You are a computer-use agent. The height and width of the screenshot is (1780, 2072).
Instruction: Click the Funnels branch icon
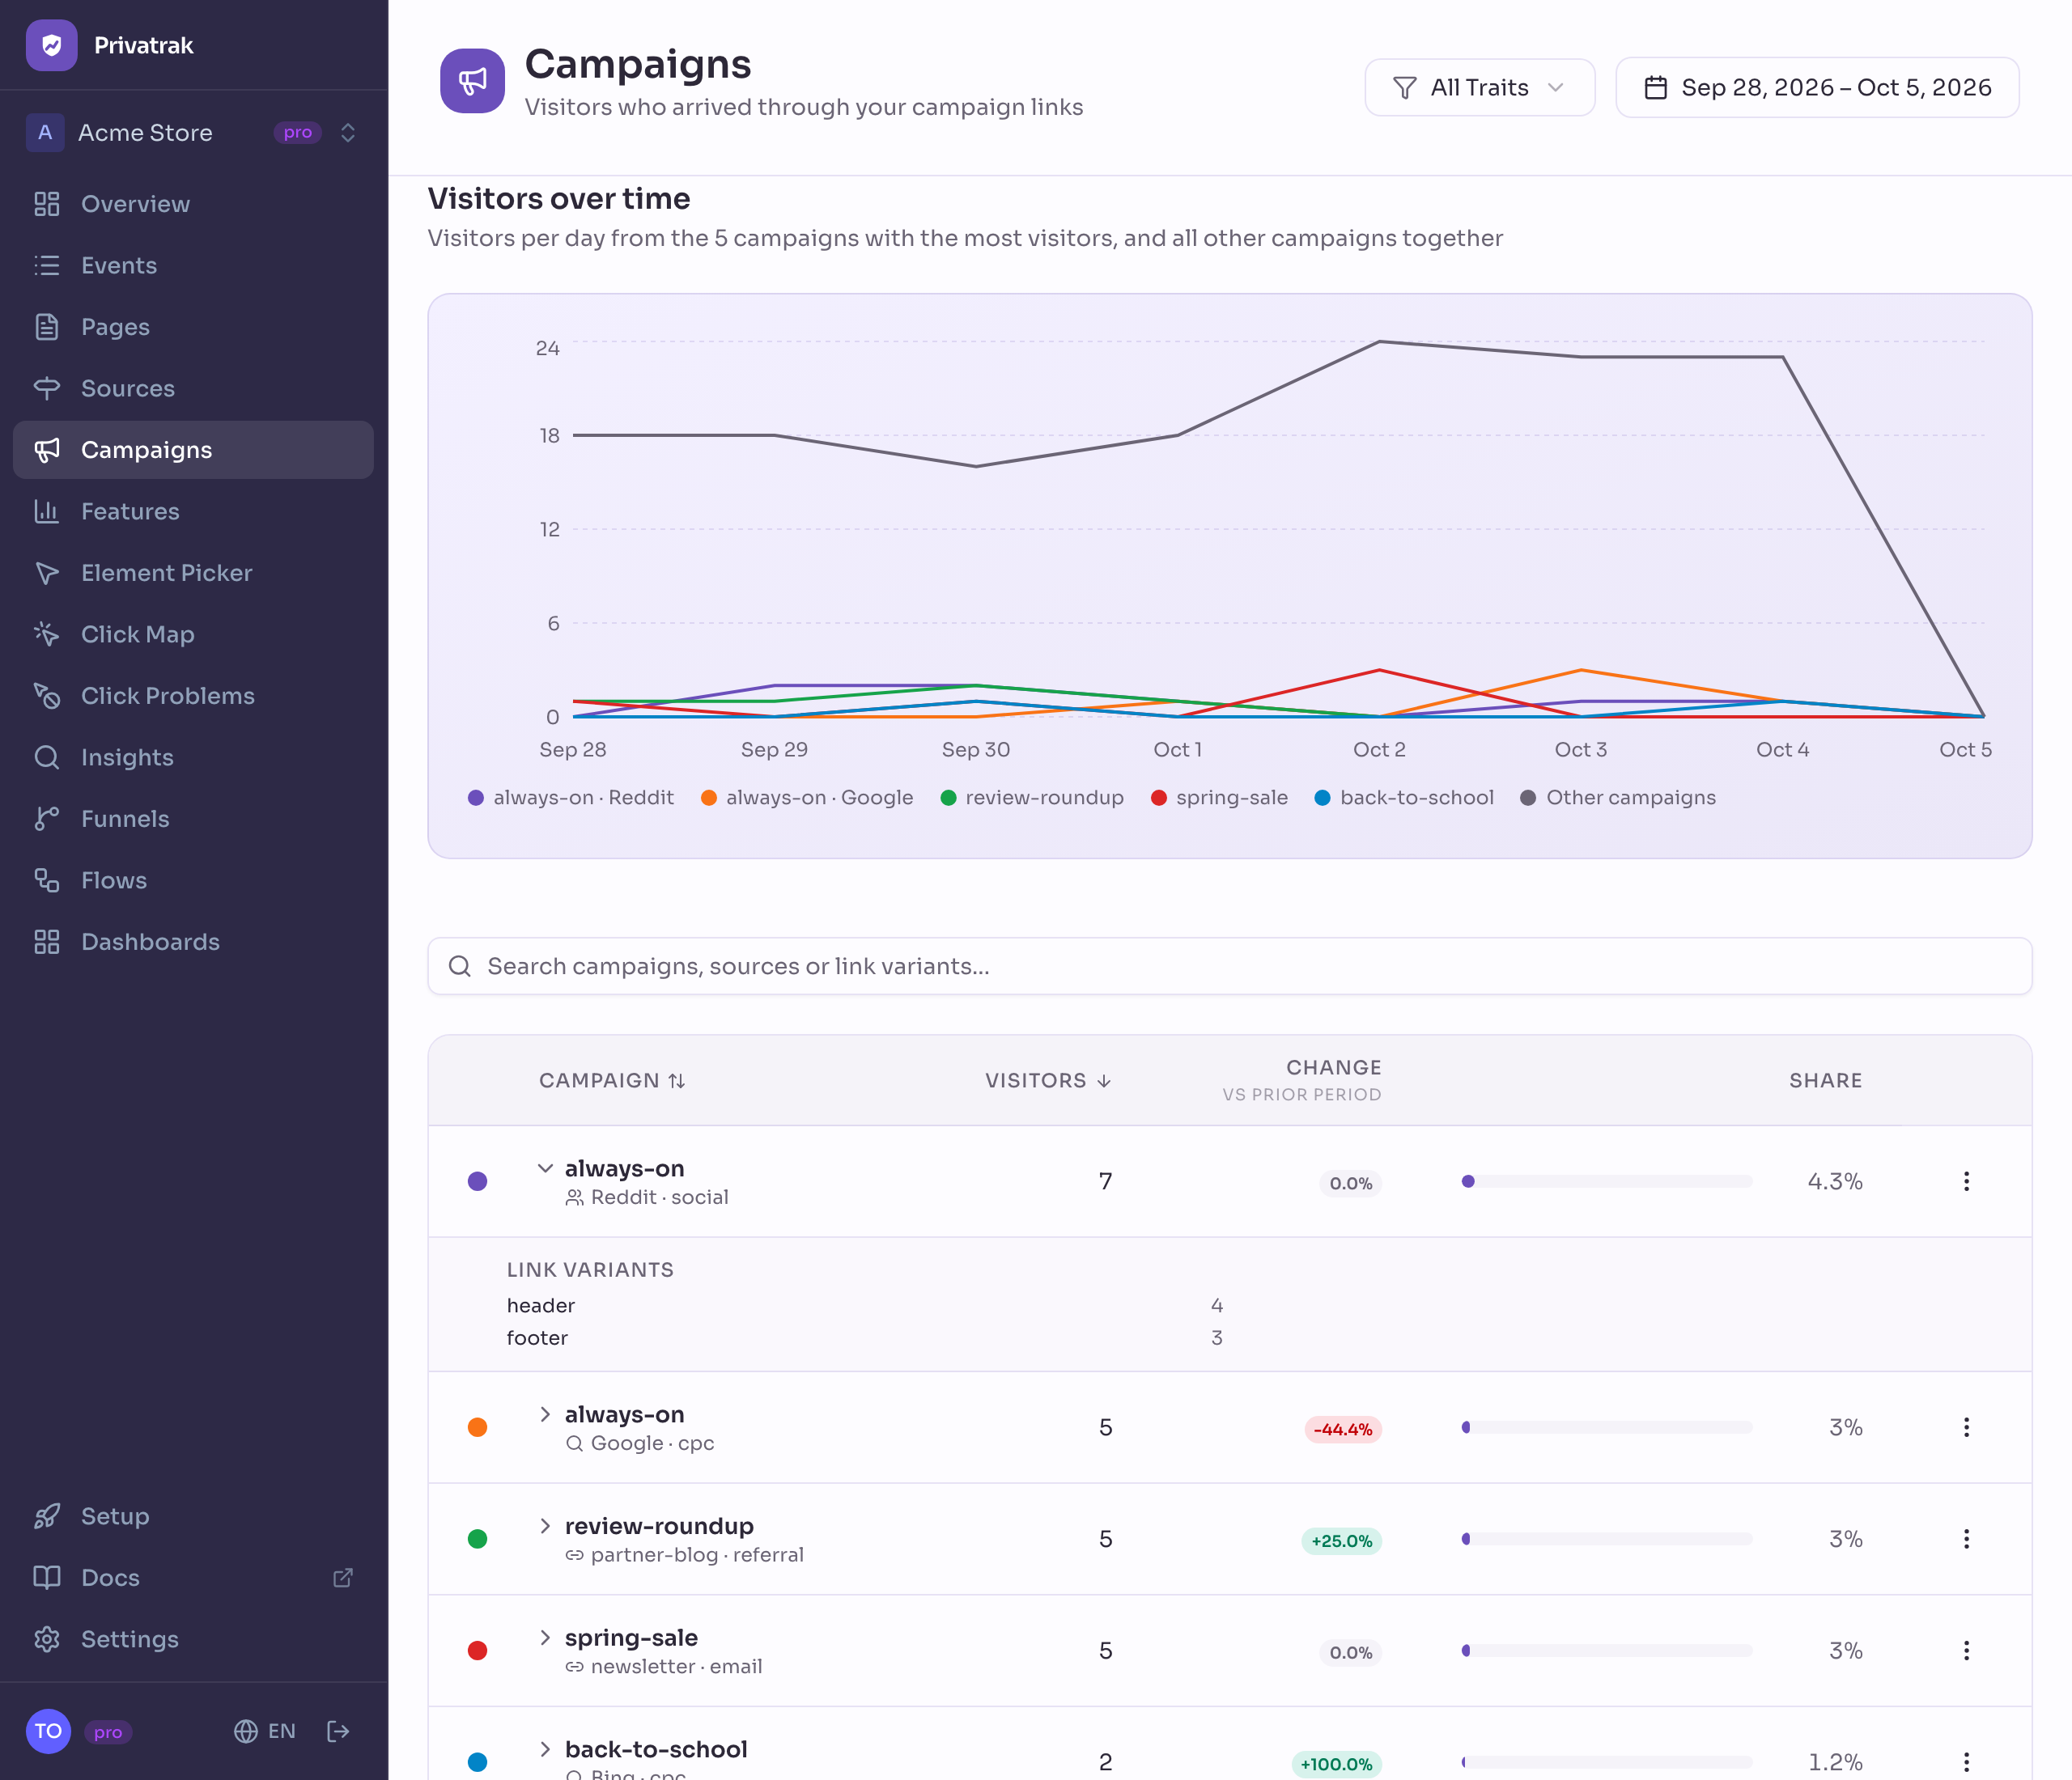(x=47, y=819)
